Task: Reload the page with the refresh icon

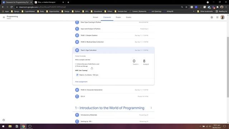Action: pyautogui.click(x=11, y=7)
